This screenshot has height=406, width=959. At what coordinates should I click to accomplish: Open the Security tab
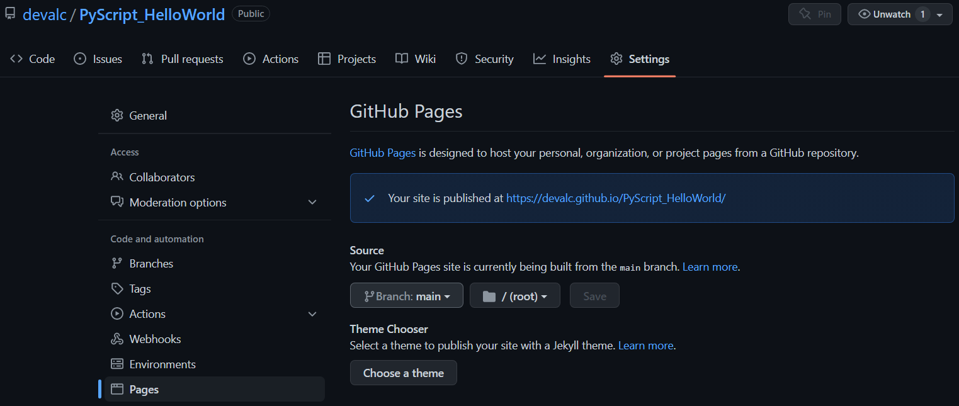485,59
